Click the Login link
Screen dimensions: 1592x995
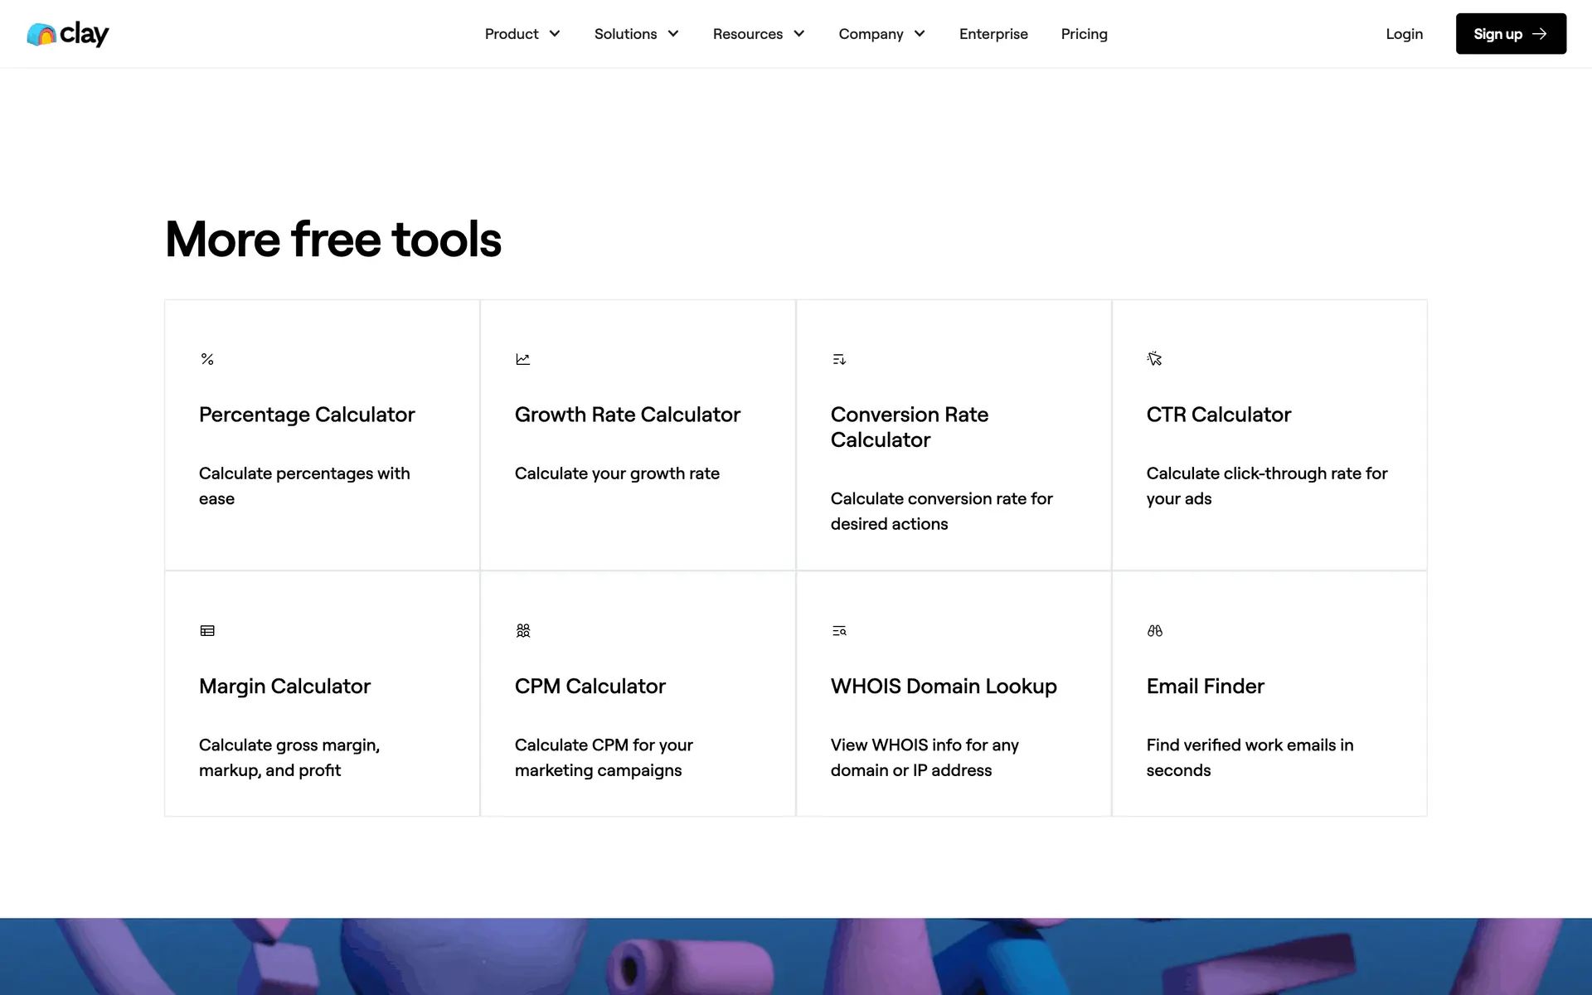pos(1404,34)
